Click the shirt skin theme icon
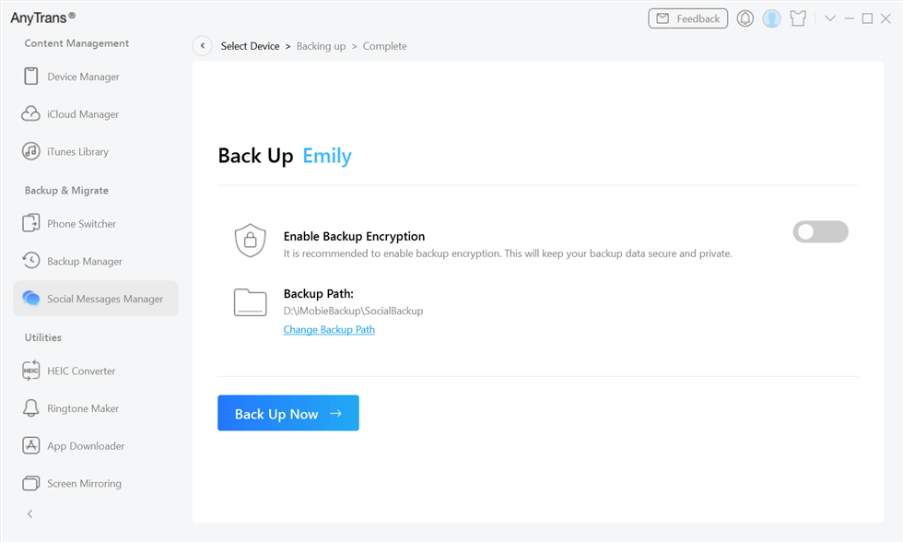Image resolution: width=903 pixels, height=542 pixels. [x=798, y=18]
